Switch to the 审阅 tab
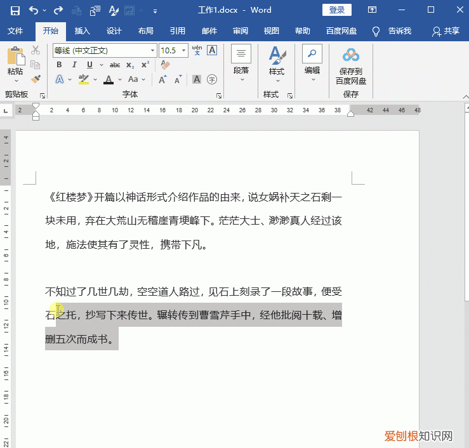The width and height of the screenshot is (469, 448). pos(241,31)
